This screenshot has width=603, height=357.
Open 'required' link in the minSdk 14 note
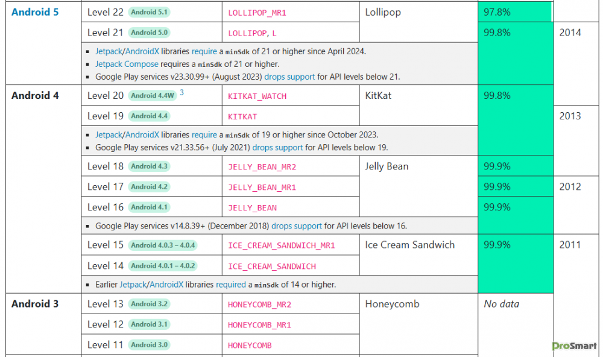click(x=230, y=284)
